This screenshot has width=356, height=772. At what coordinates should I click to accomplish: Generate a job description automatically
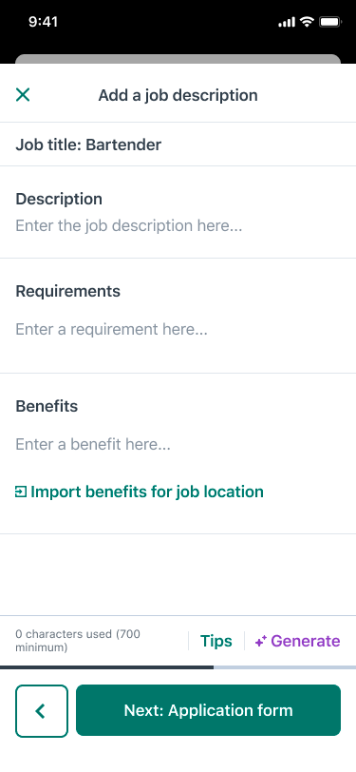[x=297, y=641]
